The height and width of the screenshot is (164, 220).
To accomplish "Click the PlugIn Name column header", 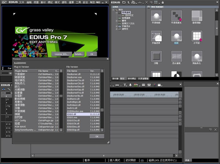I will [x=26, y=71].
